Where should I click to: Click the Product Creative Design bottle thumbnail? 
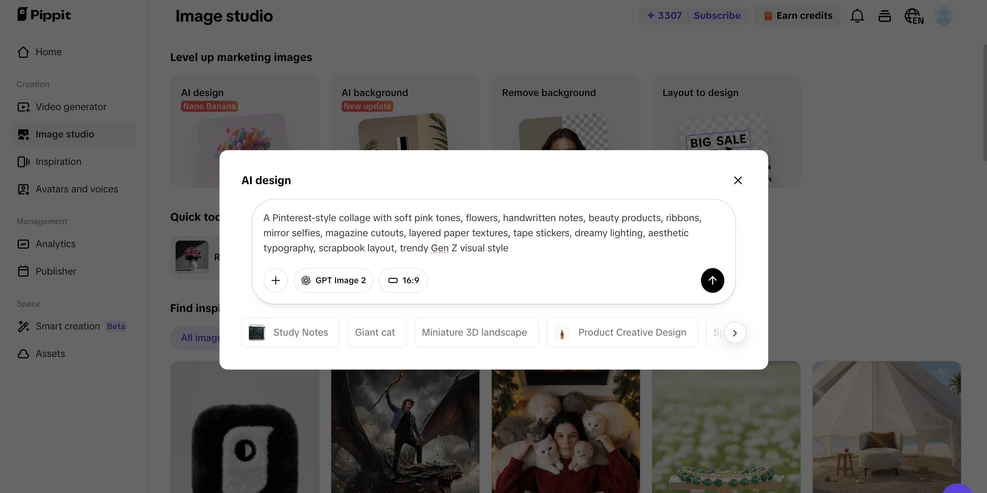562,333
